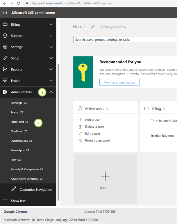
Task: Expand the Health section chevron
Action: [x=51, y=80]
